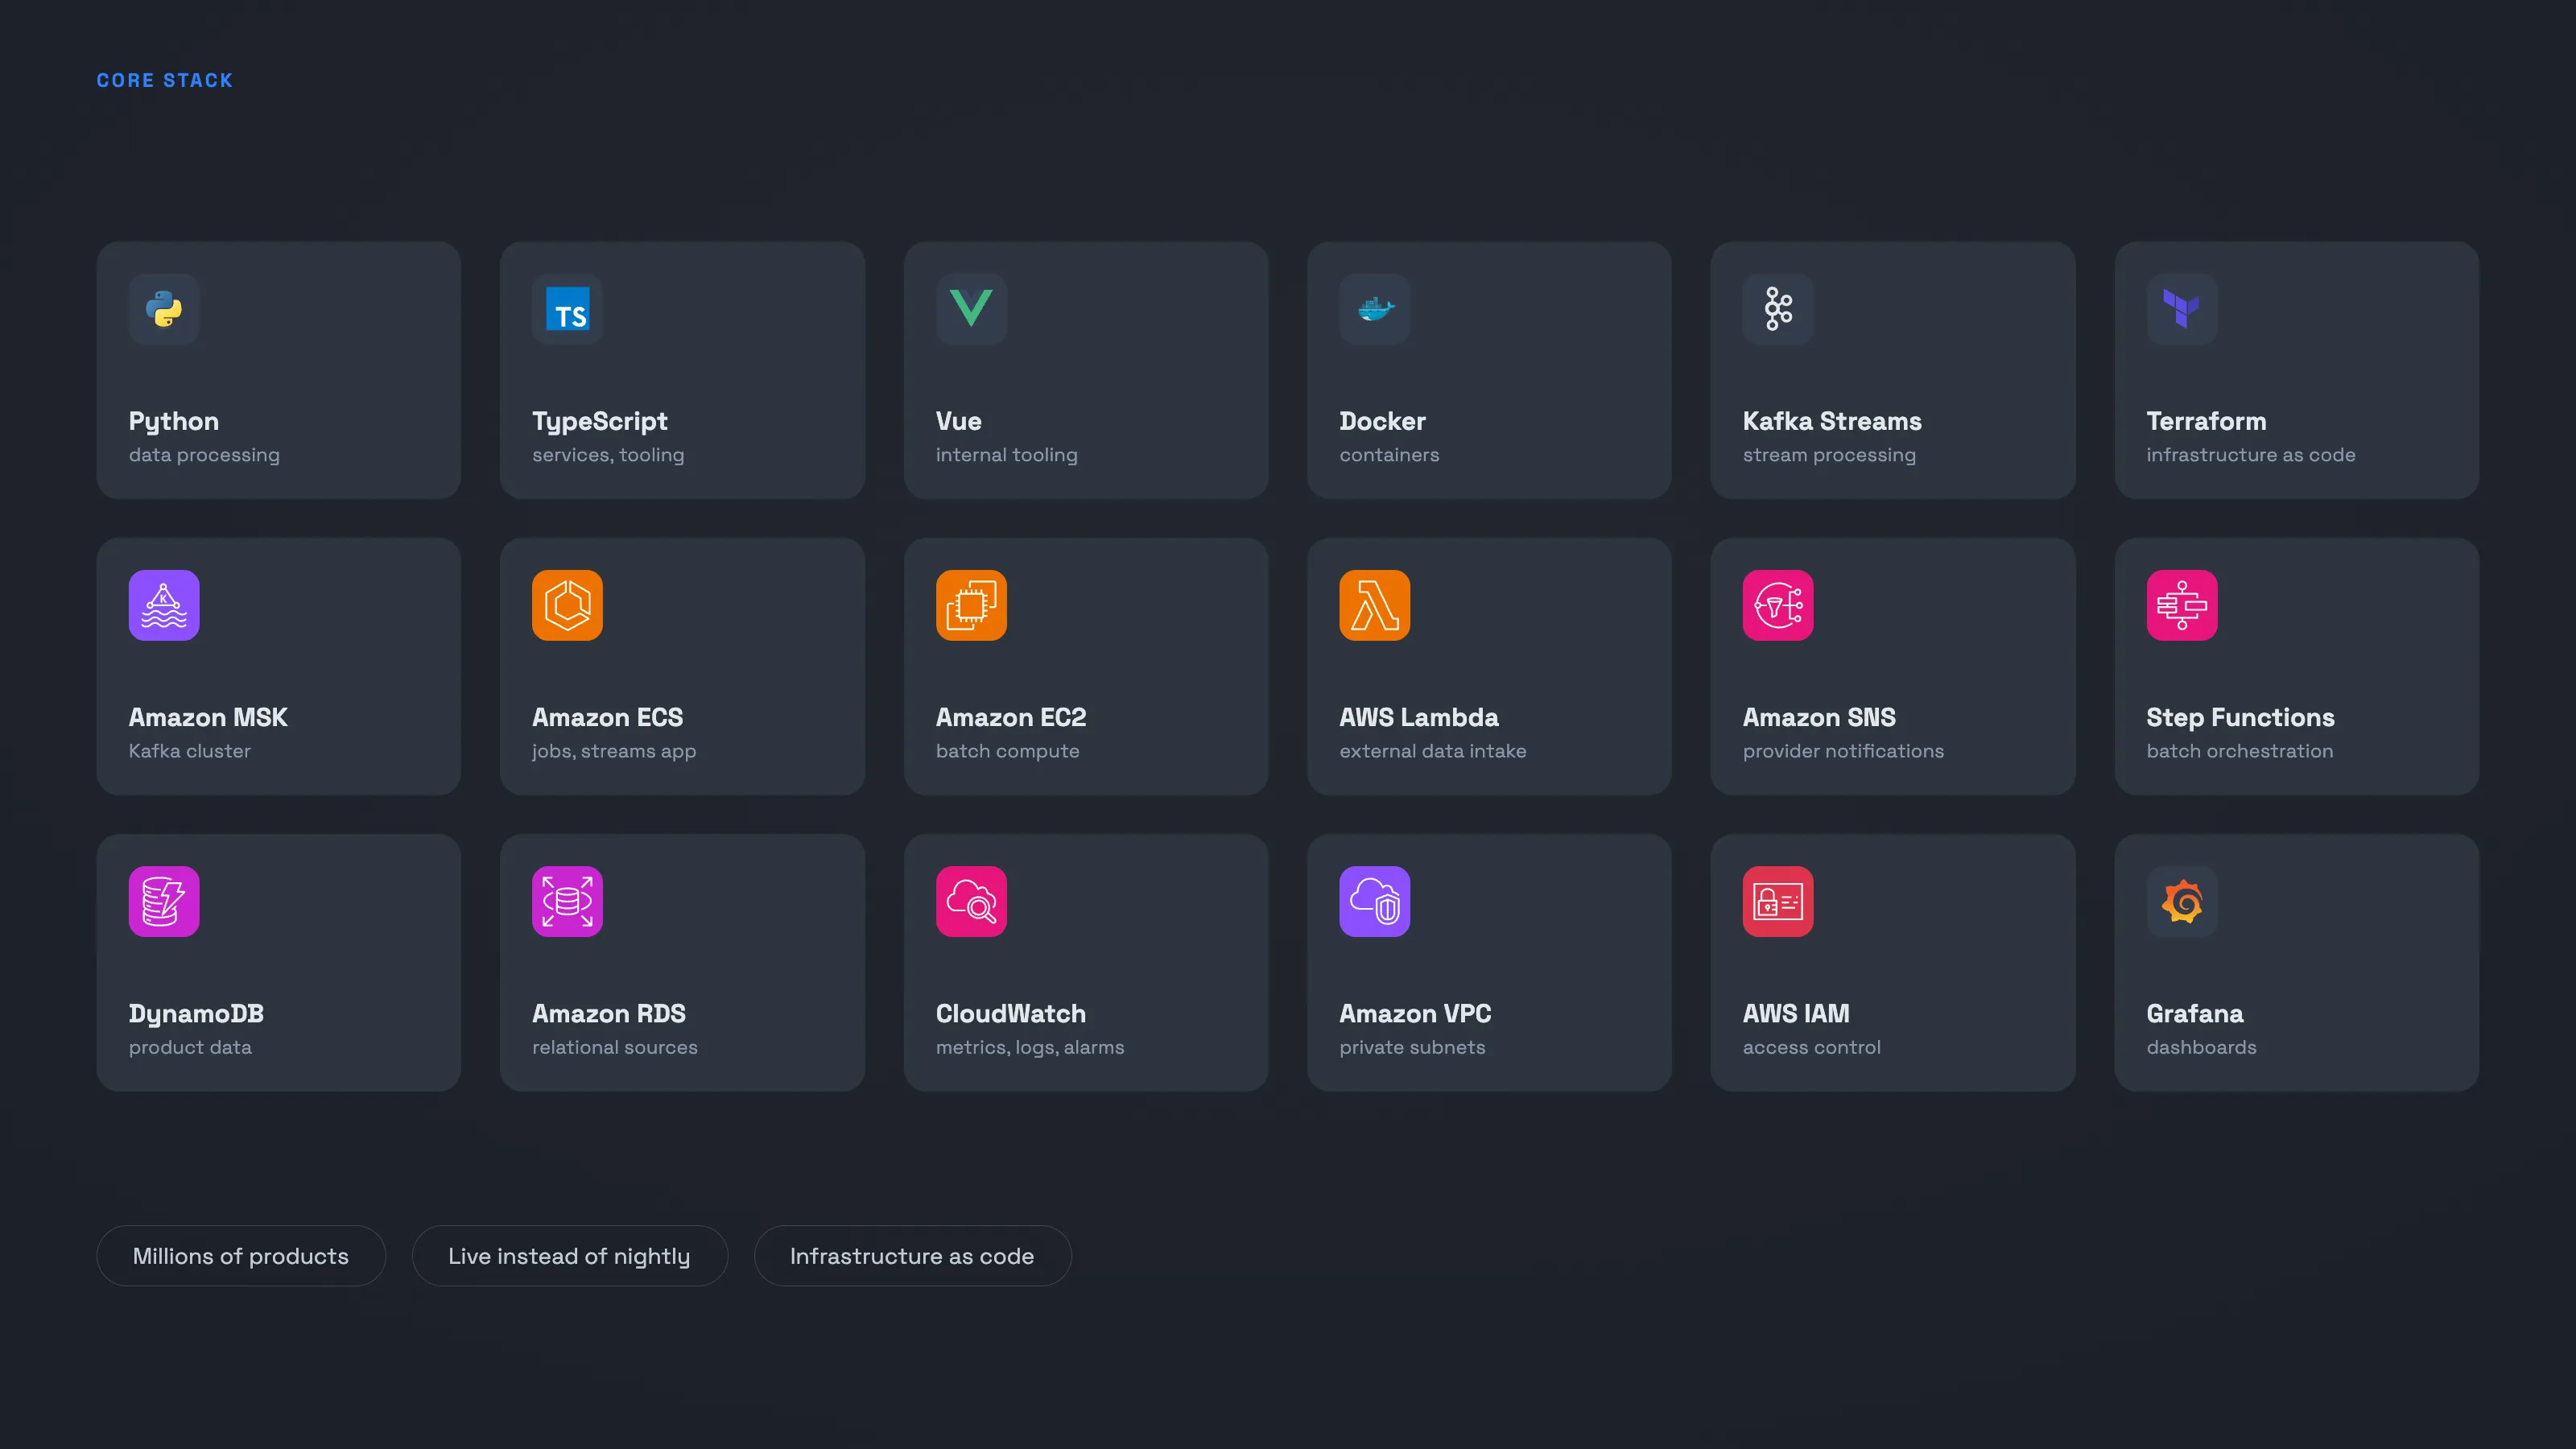Click the "dashboards" caption

(x=2202, y=1047)
